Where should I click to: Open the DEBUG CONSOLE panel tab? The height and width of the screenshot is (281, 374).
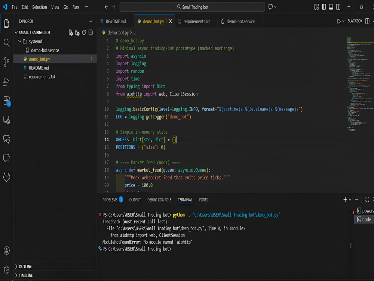(x=159, y=200)
